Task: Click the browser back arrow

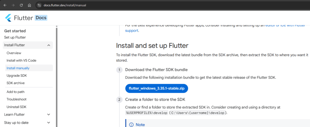Action: coord(5,5)
